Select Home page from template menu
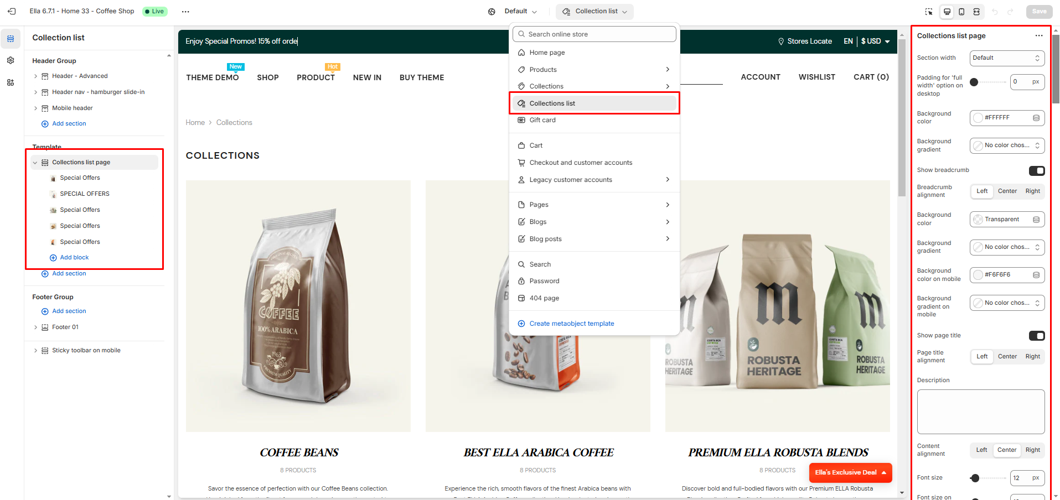Image resolution: width=1060 pixels, height=500 pixels. [x=547, y=53]
